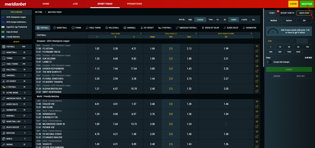
Task: Select the Basketball sport tab
Action: point(60,28)
